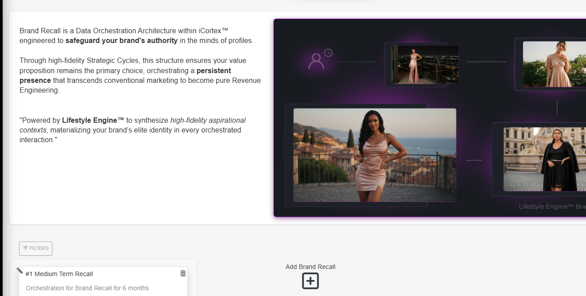This screenshot has width=586, height=296.
Task: Click the large seaside pink satin dress image
Action: [375, 155]
